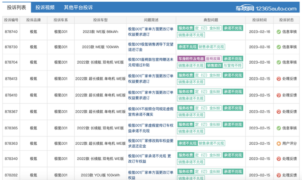The height and width of the screenshot is (180, 302).
Task: Click the 投诉品牌 column header
Action: coord(34,20)
